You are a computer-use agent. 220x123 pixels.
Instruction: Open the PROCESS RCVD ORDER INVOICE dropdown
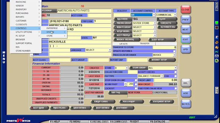pyautogui.click(x=174, y=55)
